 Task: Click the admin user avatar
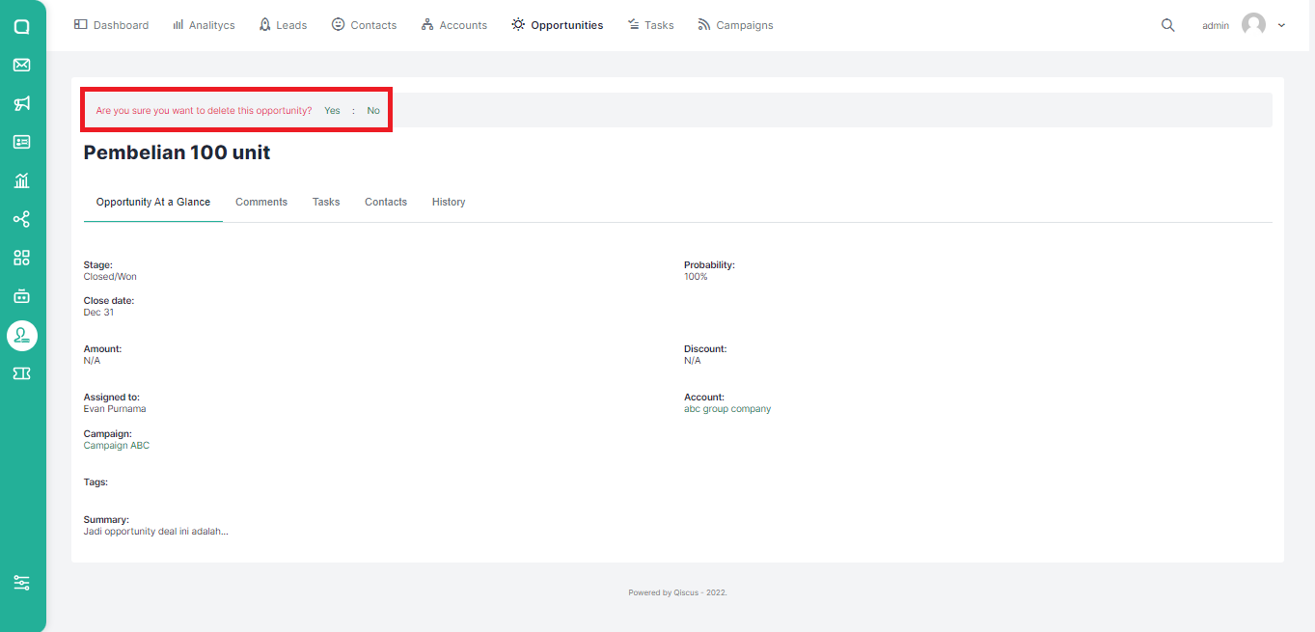pyautogui.click(x=1253, y=25)
